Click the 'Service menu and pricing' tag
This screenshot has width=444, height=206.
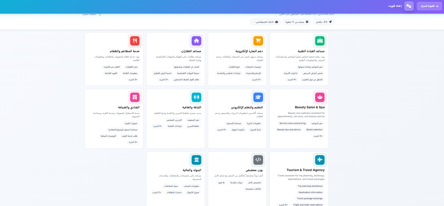[x=293, y=123]
